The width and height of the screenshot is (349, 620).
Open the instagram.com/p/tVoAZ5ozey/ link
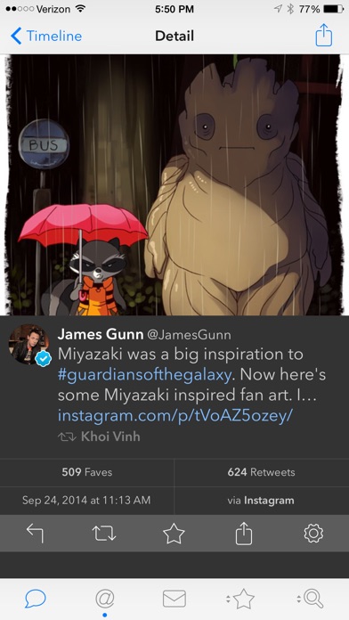pyautogui.click(x=175, y=416)
